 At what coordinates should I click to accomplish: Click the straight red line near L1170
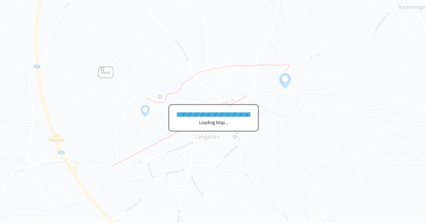pyautogui.click(x=180, y=131)
